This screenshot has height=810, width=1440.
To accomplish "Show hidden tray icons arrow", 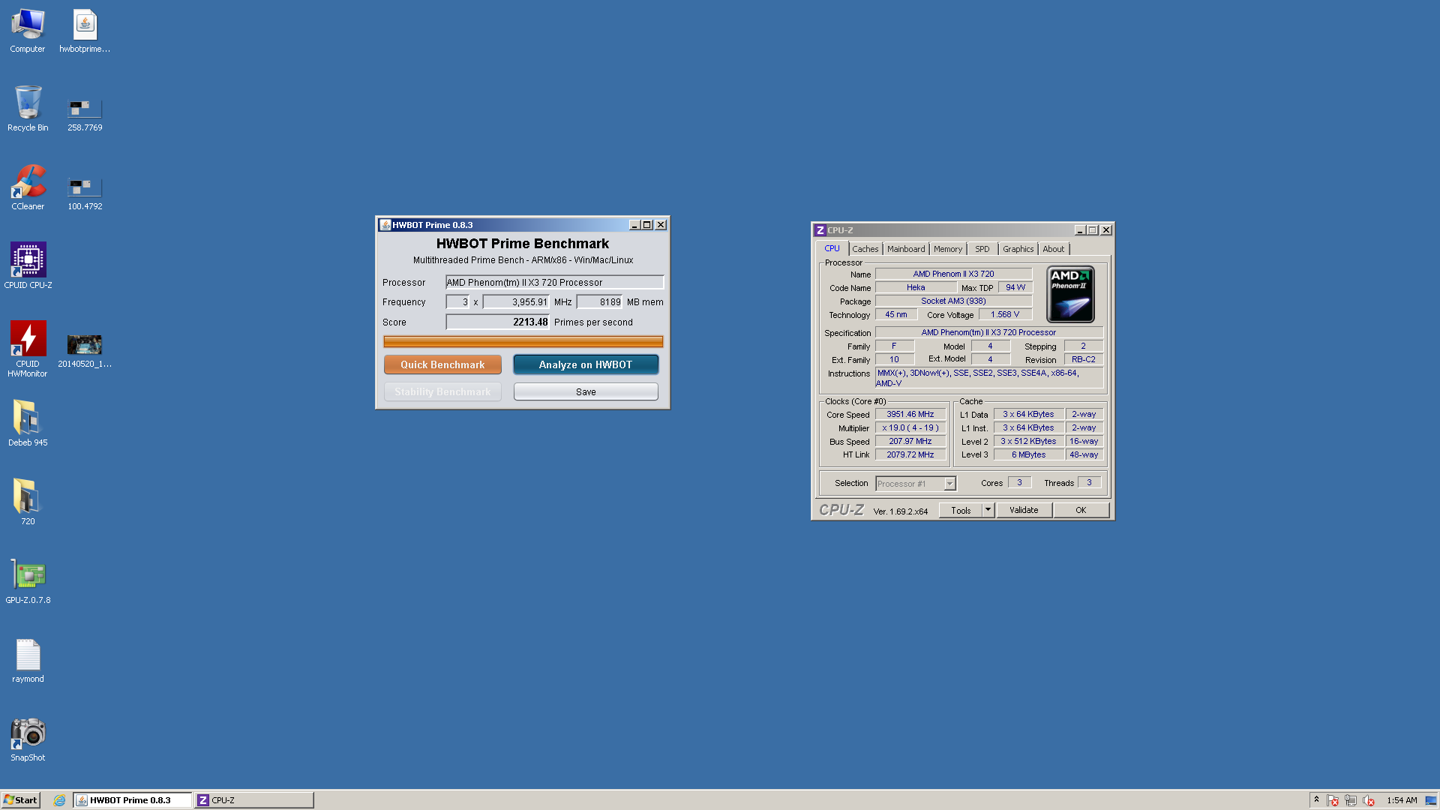I will coord(1316,799).
